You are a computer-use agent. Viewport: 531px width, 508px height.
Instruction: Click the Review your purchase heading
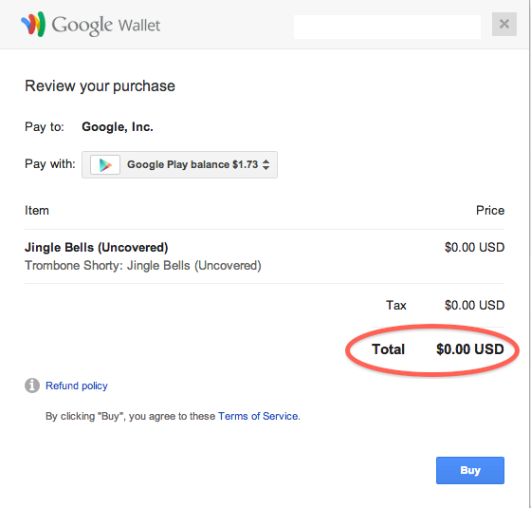100,86
